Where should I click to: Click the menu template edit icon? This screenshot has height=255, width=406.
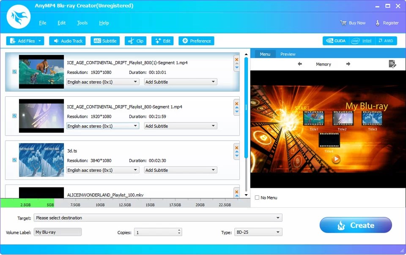392,64
